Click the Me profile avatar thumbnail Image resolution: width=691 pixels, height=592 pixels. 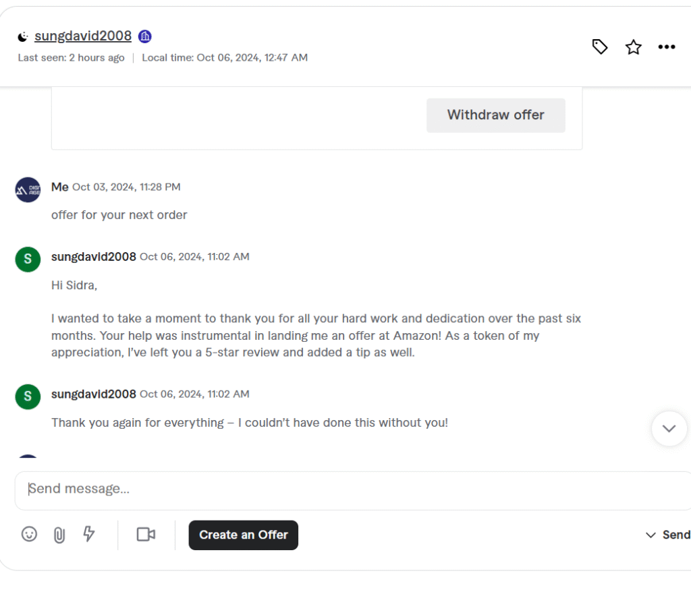tap(28, 189)
